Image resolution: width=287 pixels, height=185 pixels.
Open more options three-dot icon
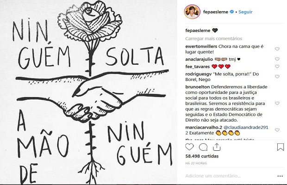(x=280, y=176)
